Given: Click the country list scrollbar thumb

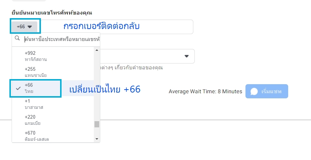Looking at the screenshot, I should (x=97, y=124).
